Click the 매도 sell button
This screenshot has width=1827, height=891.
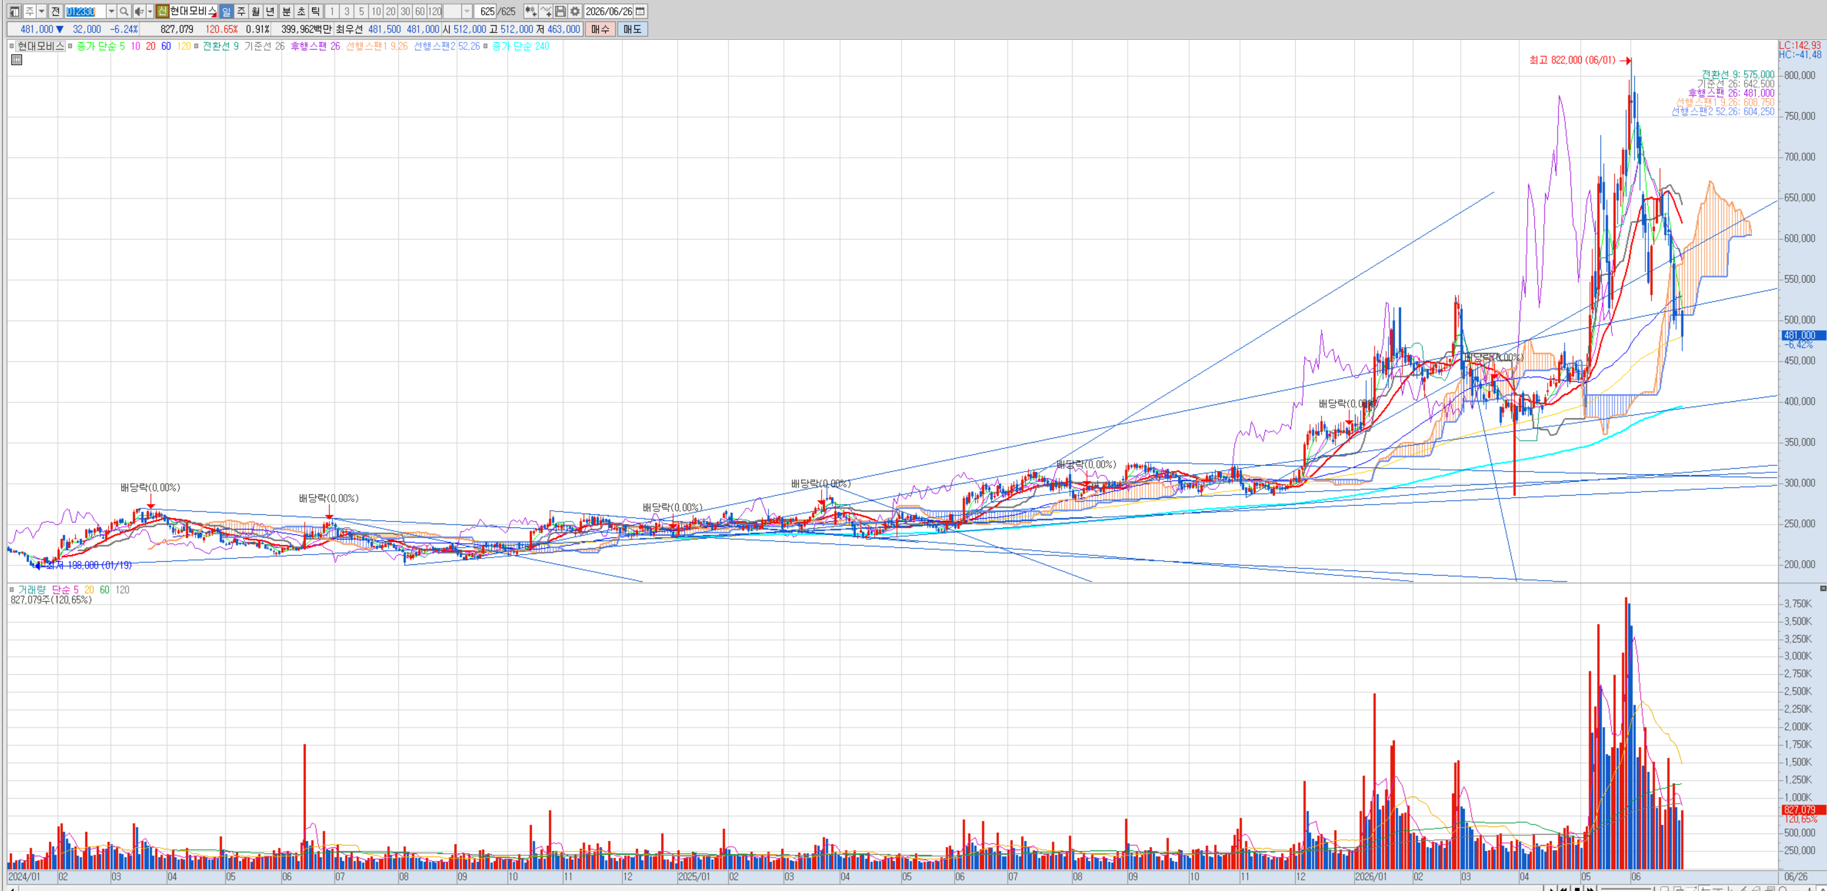pos(632,29)
